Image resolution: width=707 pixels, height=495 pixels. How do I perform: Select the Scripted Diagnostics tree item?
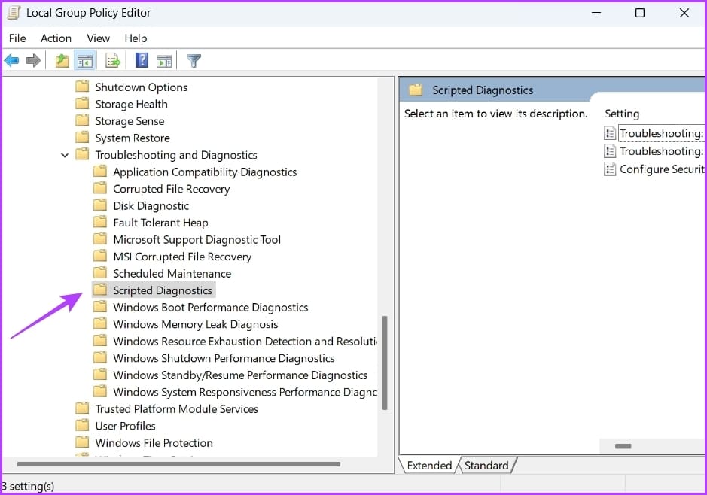(163, 290)
